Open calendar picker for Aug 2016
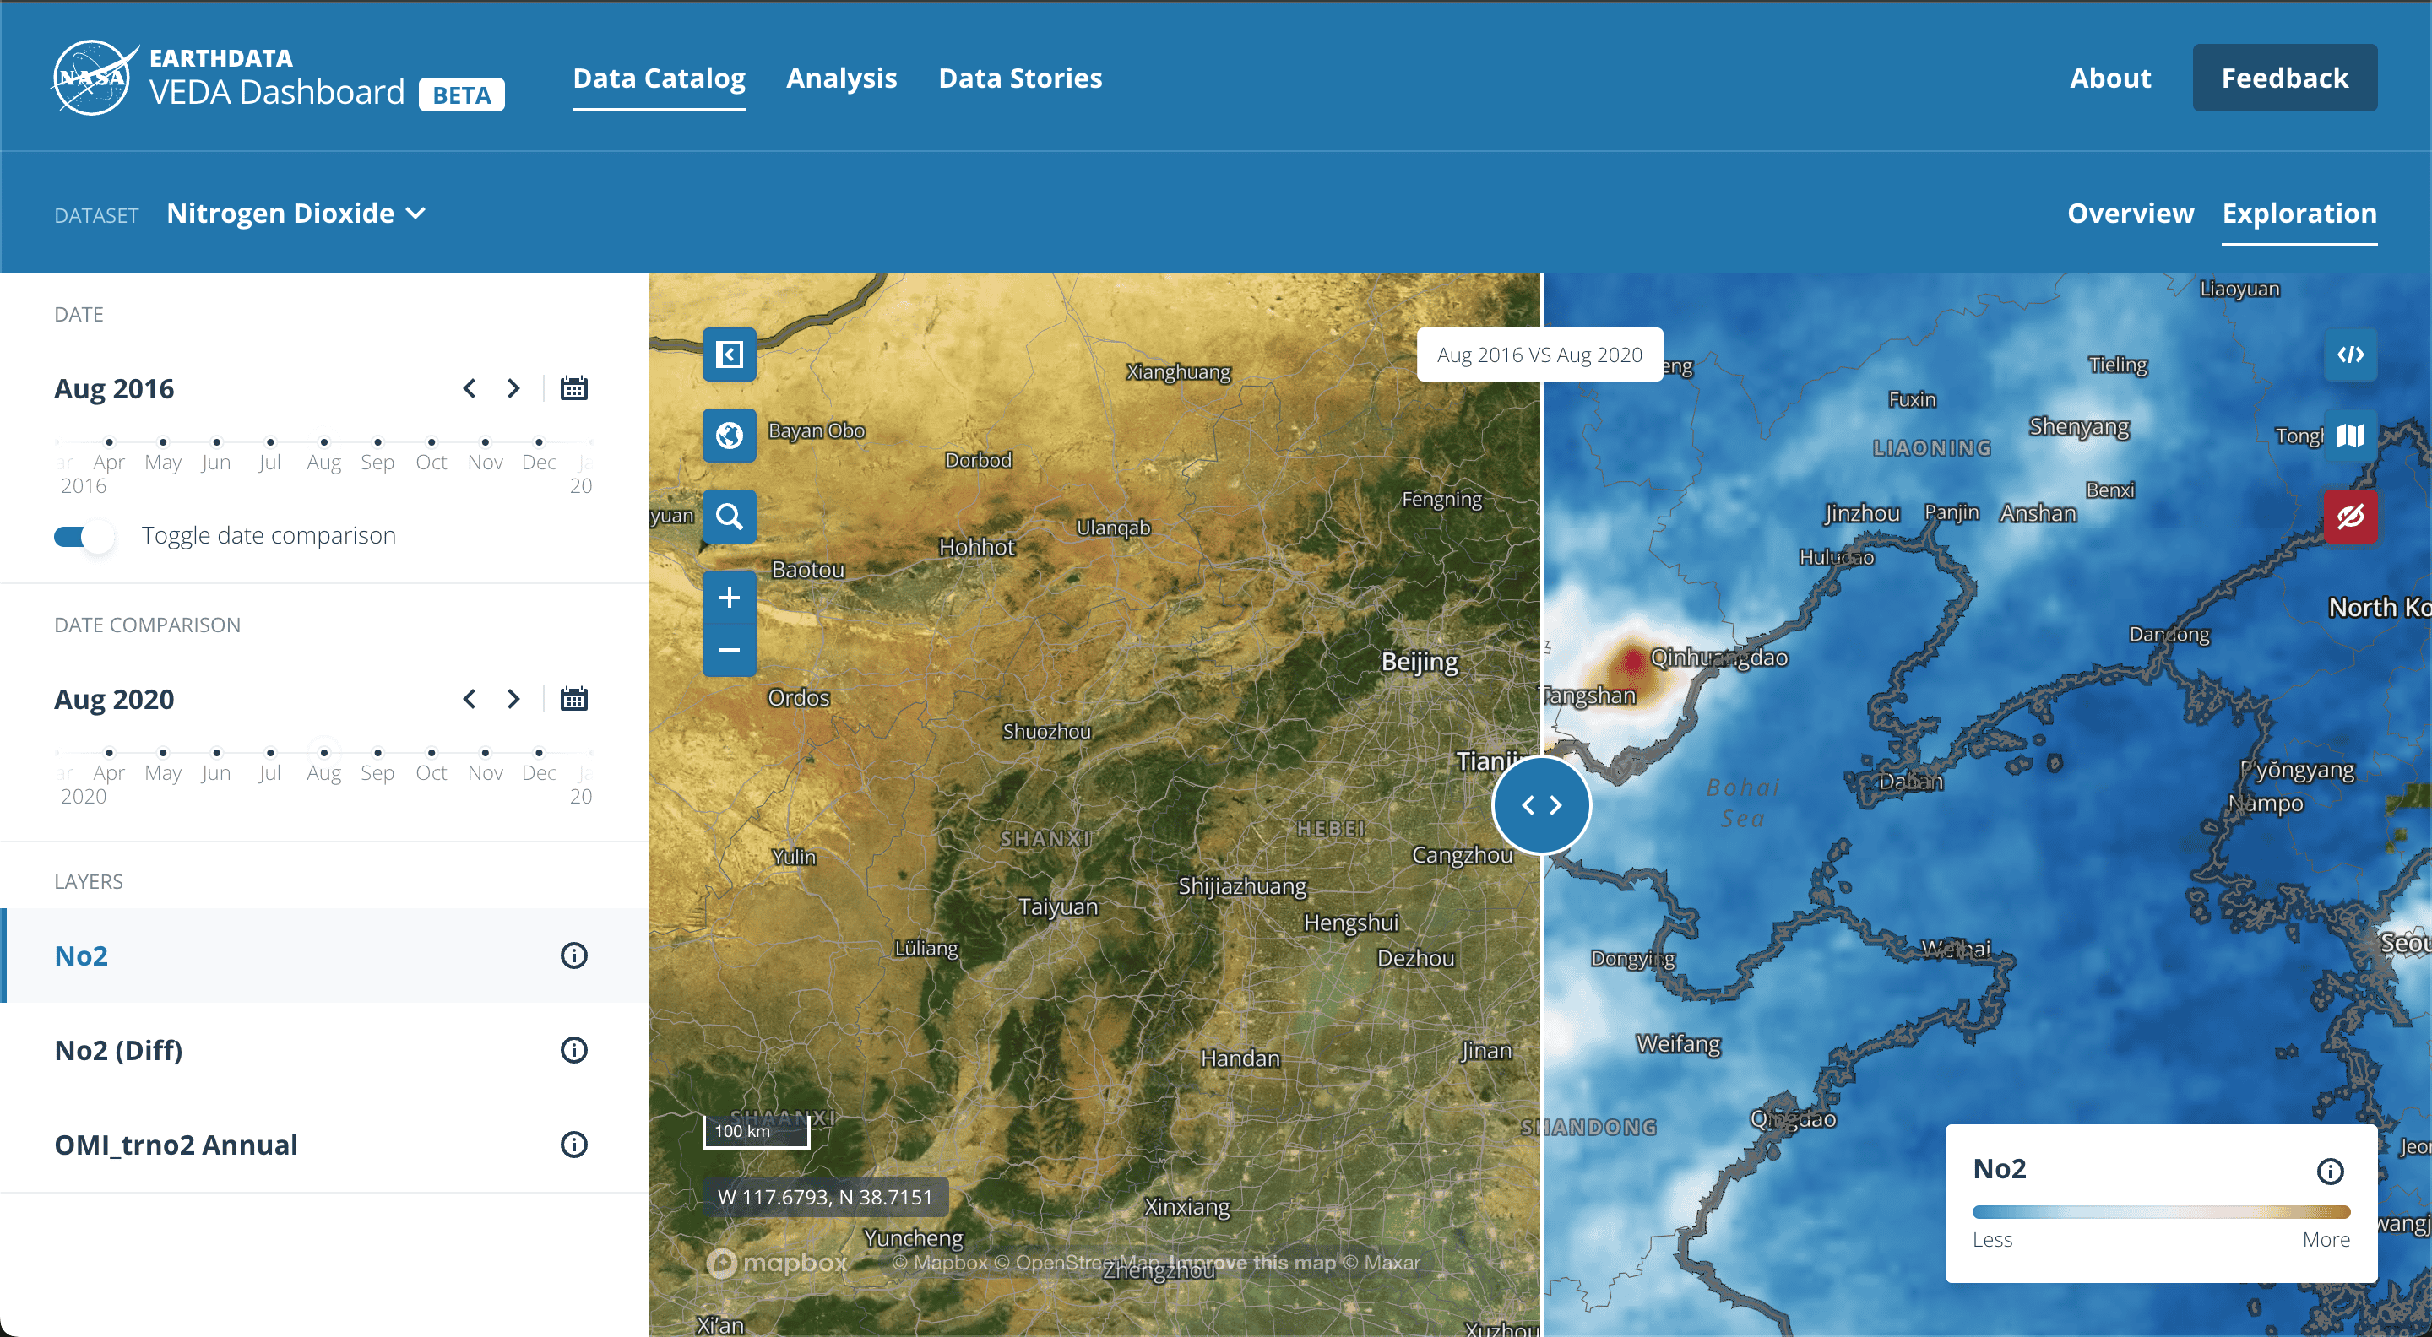Viewport: 2432px width, 1337px height. [x=574, y=387]
